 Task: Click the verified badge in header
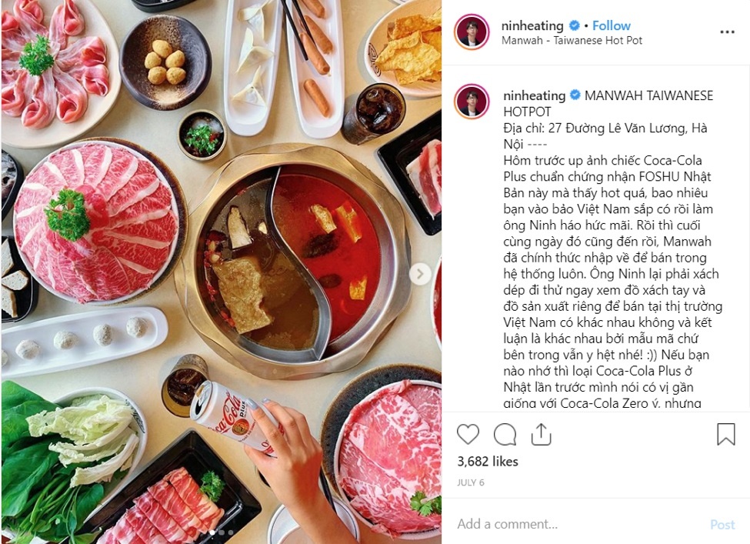[575, 25]
